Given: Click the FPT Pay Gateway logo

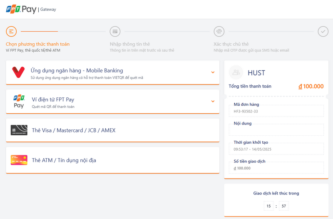Looking at the screenshot, I should pos(30,9).
